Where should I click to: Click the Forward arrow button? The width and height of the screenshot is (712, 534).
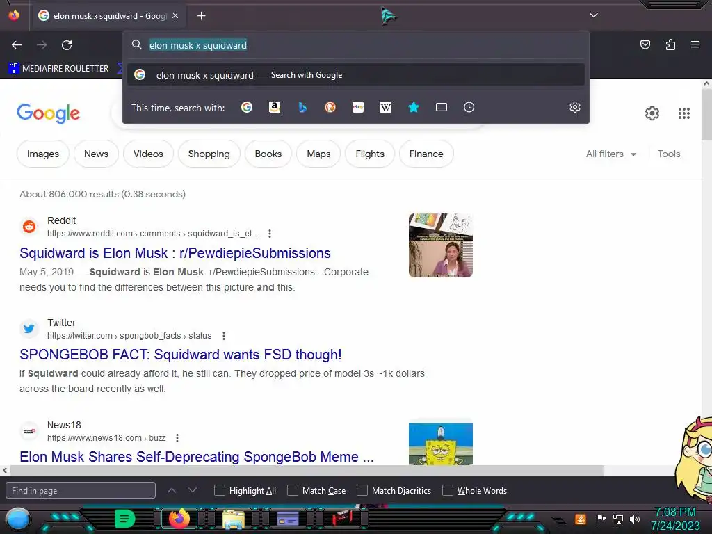tap(42, 45)
